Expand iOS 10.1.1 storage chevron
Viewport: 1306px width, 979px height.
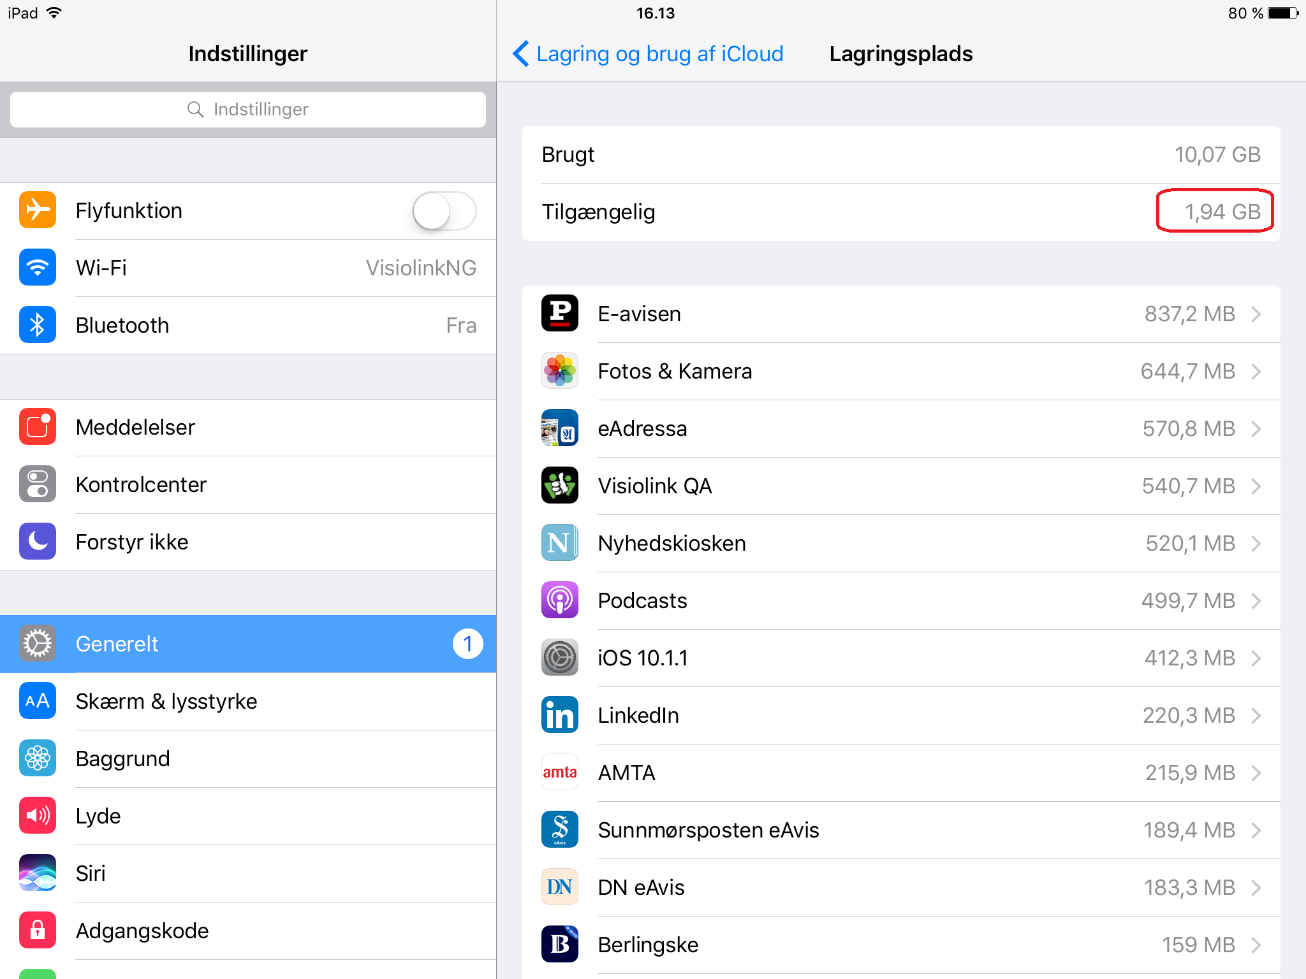click(x=1256, y=658)
